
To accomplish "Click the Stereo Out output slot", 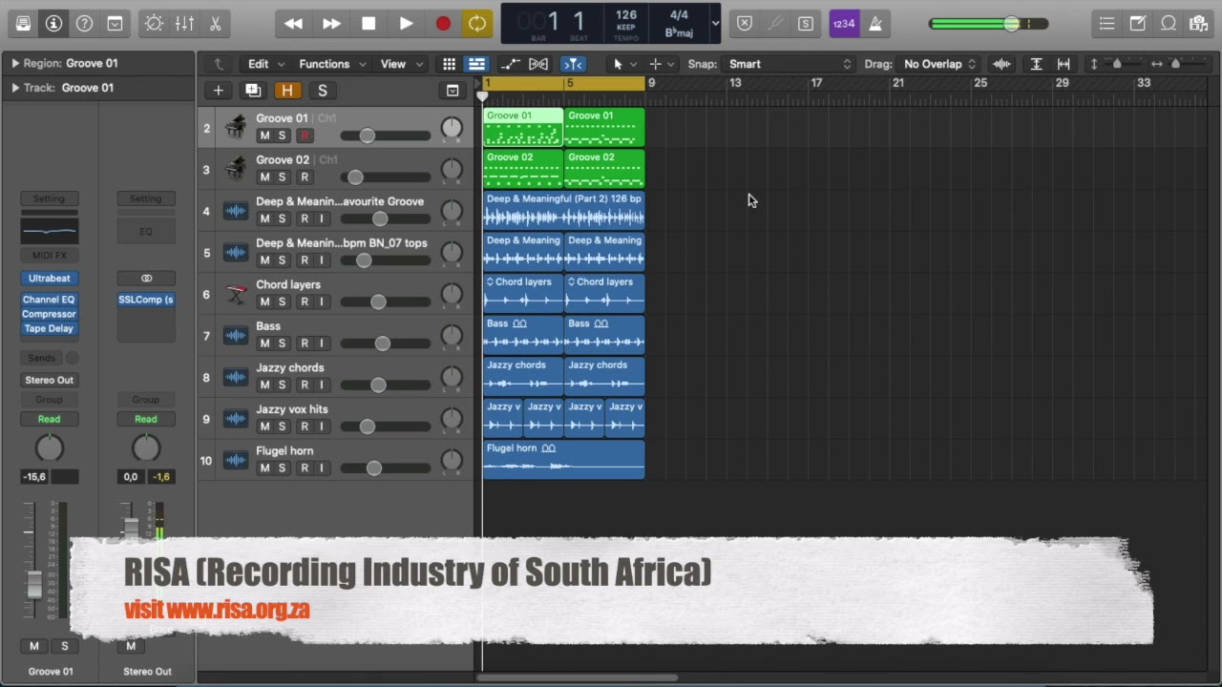I will [50, 380].
